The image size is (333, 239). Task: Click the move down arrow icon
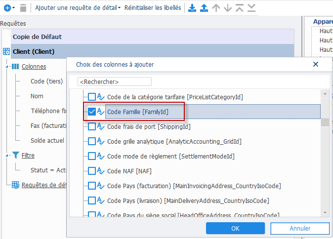[228, 8]
